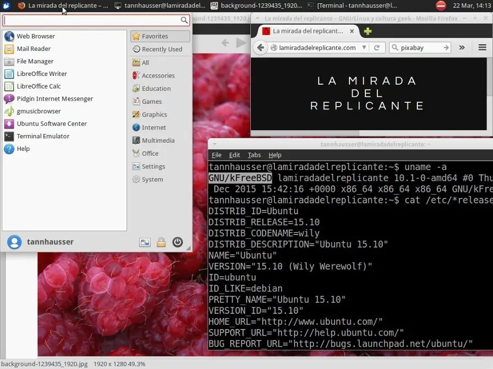Image resolution: width=493 pixels, height=369 pixels.
Task: Close the Firefox tab
Action: pyautogui.click(x=352, y=31)
